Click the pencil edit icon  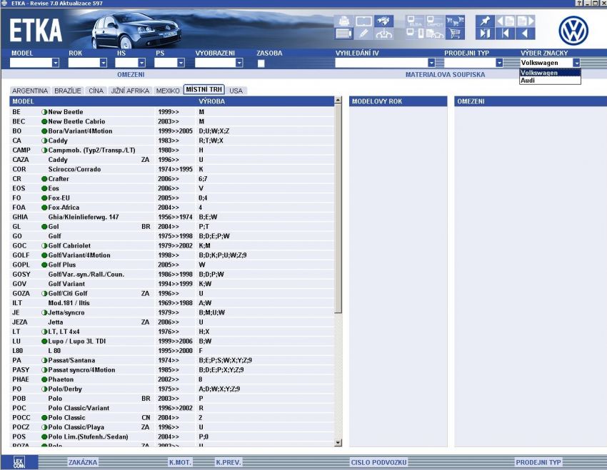tap(363, 34)
